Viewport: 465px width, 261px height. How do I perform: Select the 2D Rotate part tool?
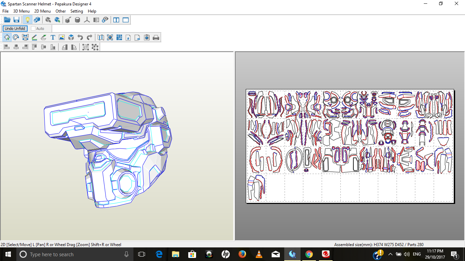click(16, 37)
